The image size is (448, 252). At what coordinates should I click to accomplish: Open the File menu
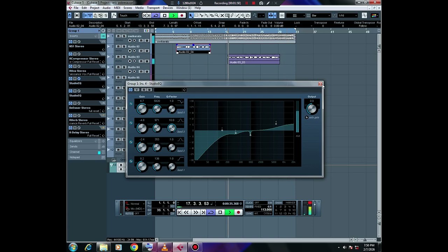click(x=76, y=8)
